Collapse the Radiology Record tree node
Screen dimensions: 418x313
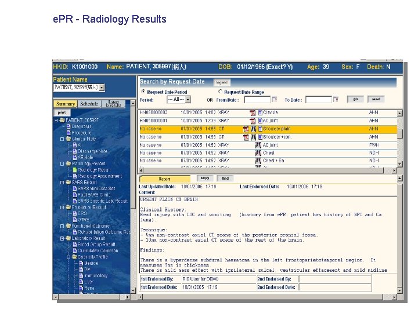coord(62,164)
